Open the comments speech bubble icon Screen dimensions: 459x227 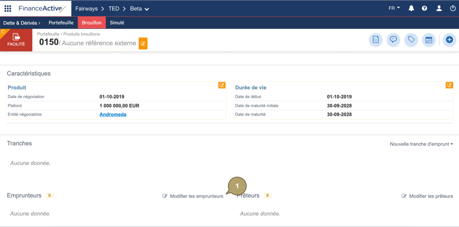click(393, 40)
